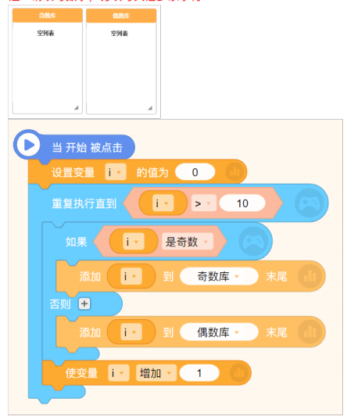Click the increment field containing 1
The height and width of the screenshot is (420, 347).
tap(199, 373)
